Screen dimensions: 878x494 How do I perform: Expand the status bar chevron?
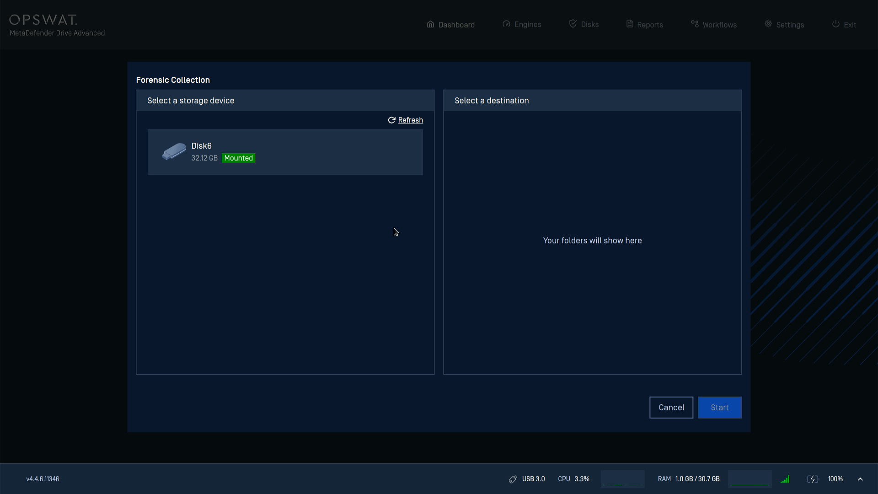point(860,479)
